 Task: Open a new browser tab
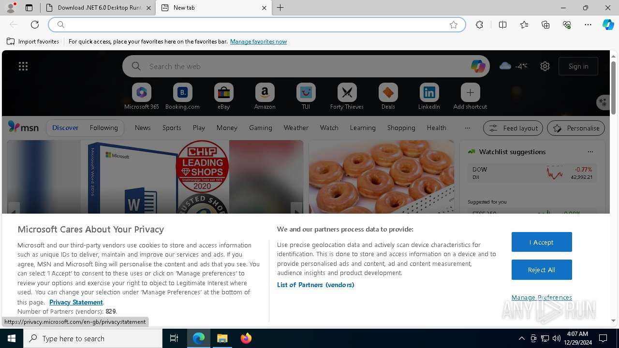(280, 8)
